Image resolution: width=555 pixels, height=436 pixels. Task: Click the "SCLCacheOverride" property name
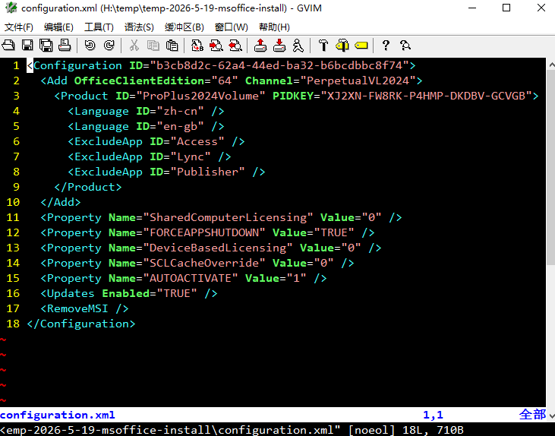pos(204,263)
